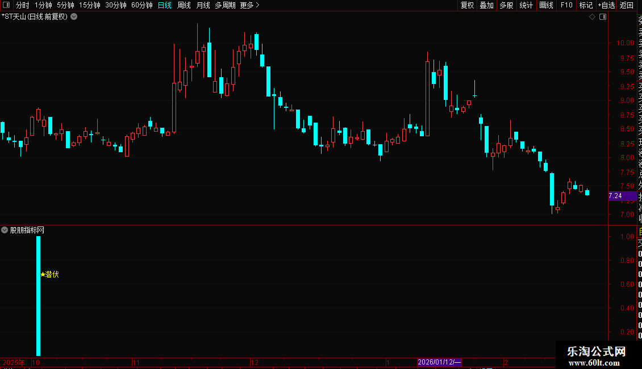Activate the 画线 drawing tool
Viewport: 642px width, 369px height.
[x=546, y=5]
